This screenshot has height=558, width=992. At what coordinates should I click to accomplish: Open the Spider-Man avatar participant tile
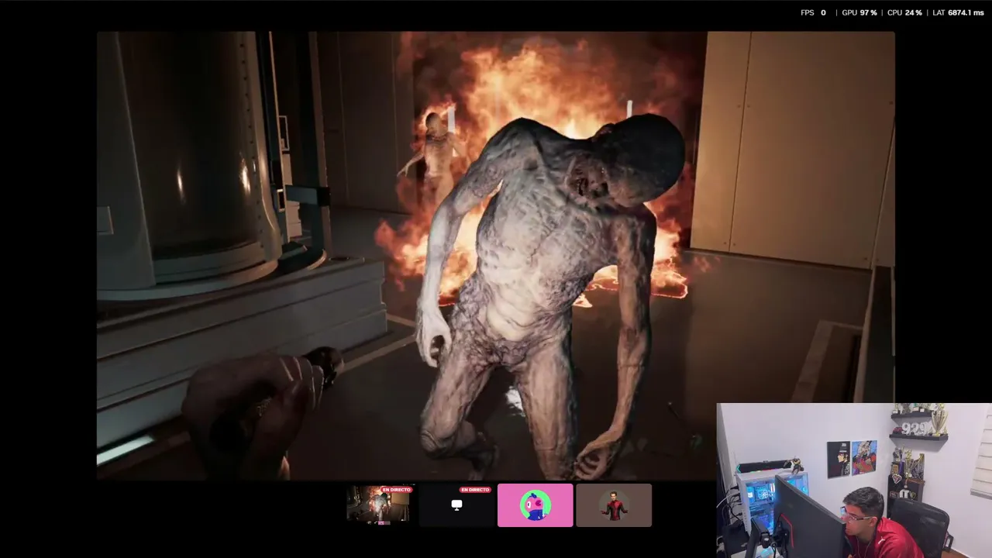(x=614, y=505)
